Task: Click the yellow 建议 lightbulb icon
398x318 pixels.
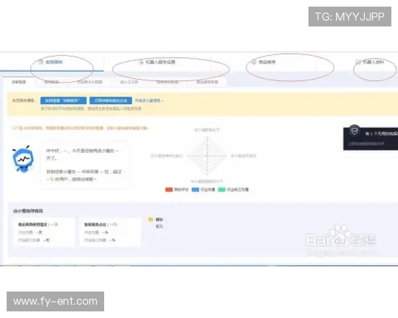Action: tap(151, 219)
